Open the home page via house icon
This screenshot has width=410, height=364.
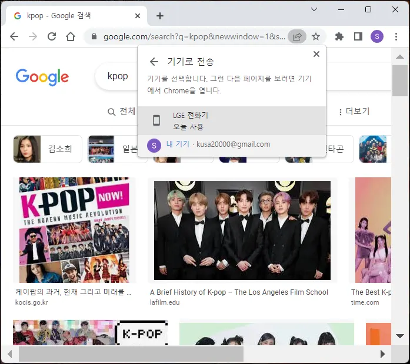(x=71, y=36)
